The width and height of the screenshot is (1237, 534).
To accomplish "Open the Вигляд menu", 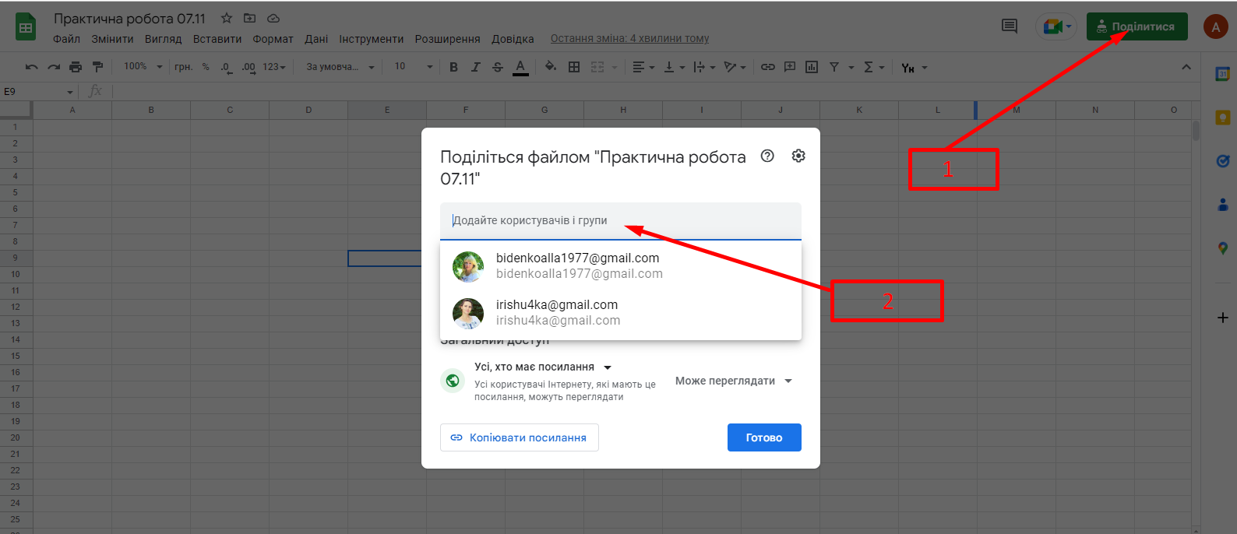I will click(163, 39).
